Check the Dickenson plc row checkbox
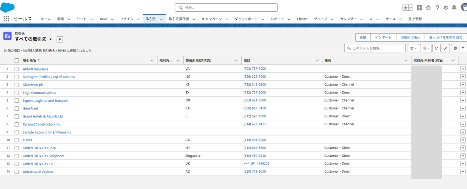 coord(17,85)
